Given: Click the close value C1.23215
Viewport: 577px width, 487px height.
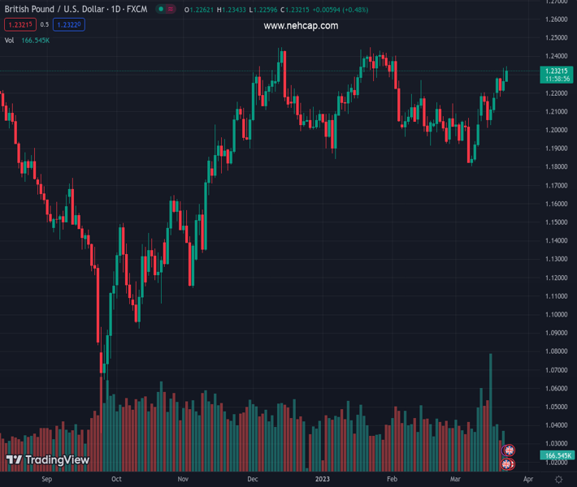Looking at the screenshot, I should [295, 10].
